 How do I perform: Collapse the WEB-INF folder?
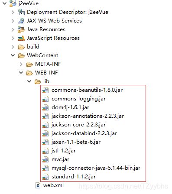[x=21, y=73]
